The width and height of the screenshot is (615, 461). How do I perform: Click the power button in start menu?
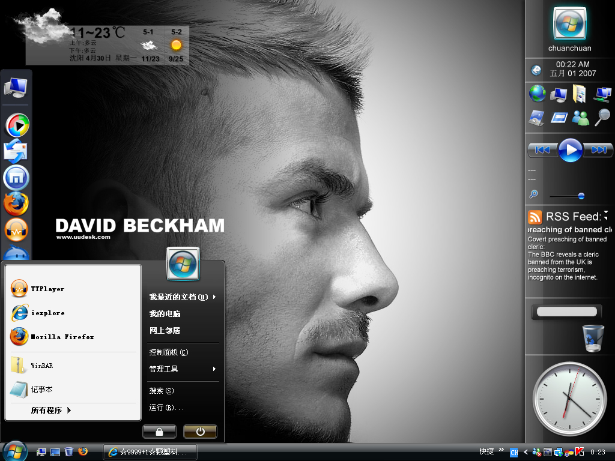[200, 432]
